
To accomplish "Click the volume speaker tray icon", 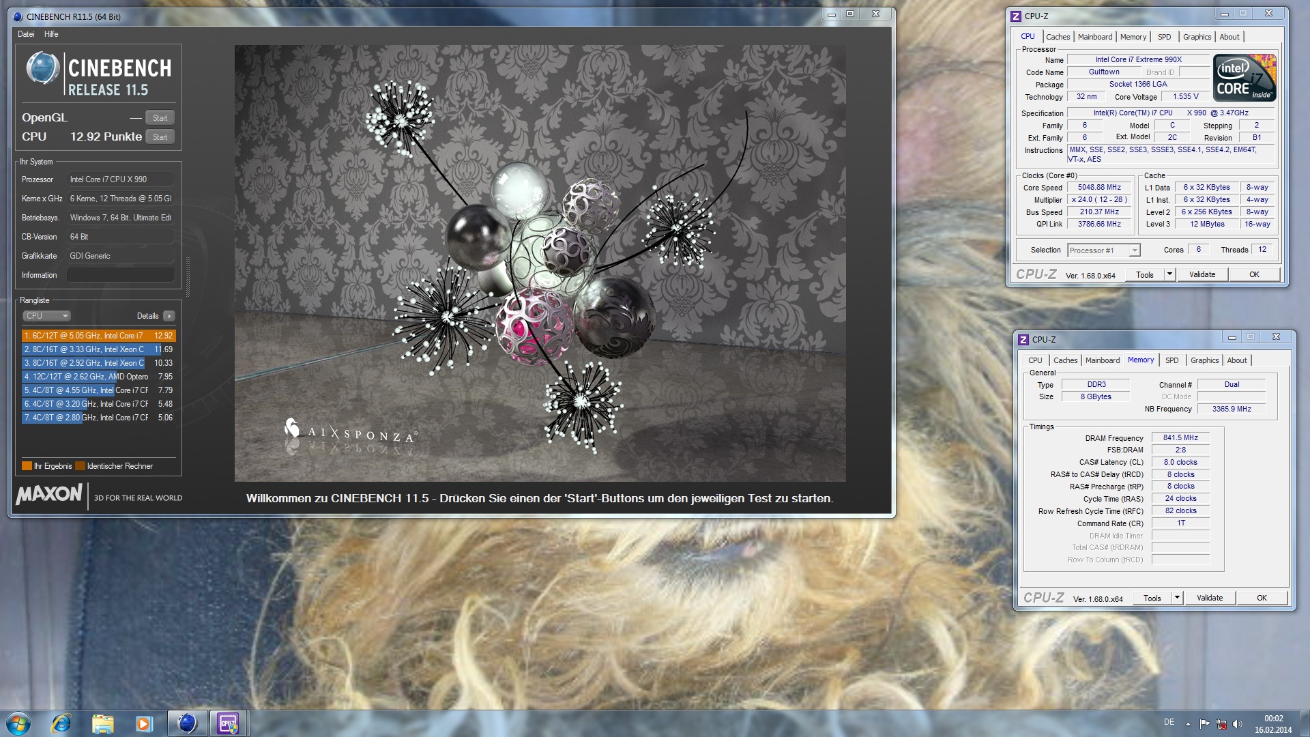I will point(1238,724).
